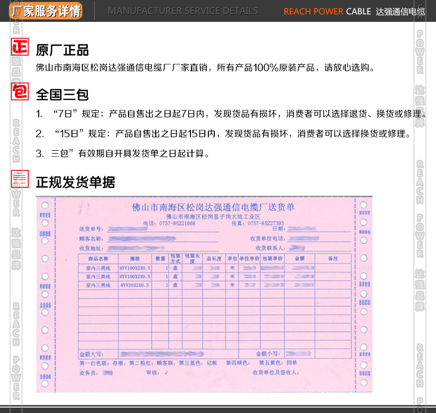Click 达强通信电缆 brand name in header

(x=400, y=11)
